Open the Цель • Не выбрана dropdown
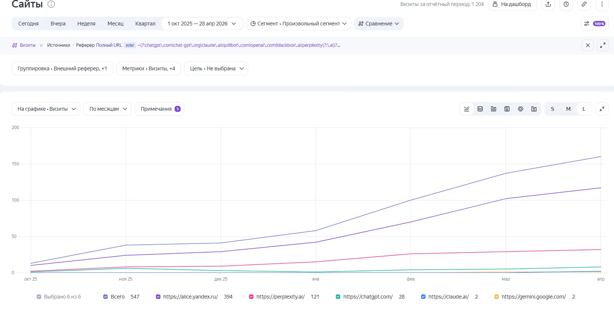This screenshot has width=614, height=309. click(216, 68)
